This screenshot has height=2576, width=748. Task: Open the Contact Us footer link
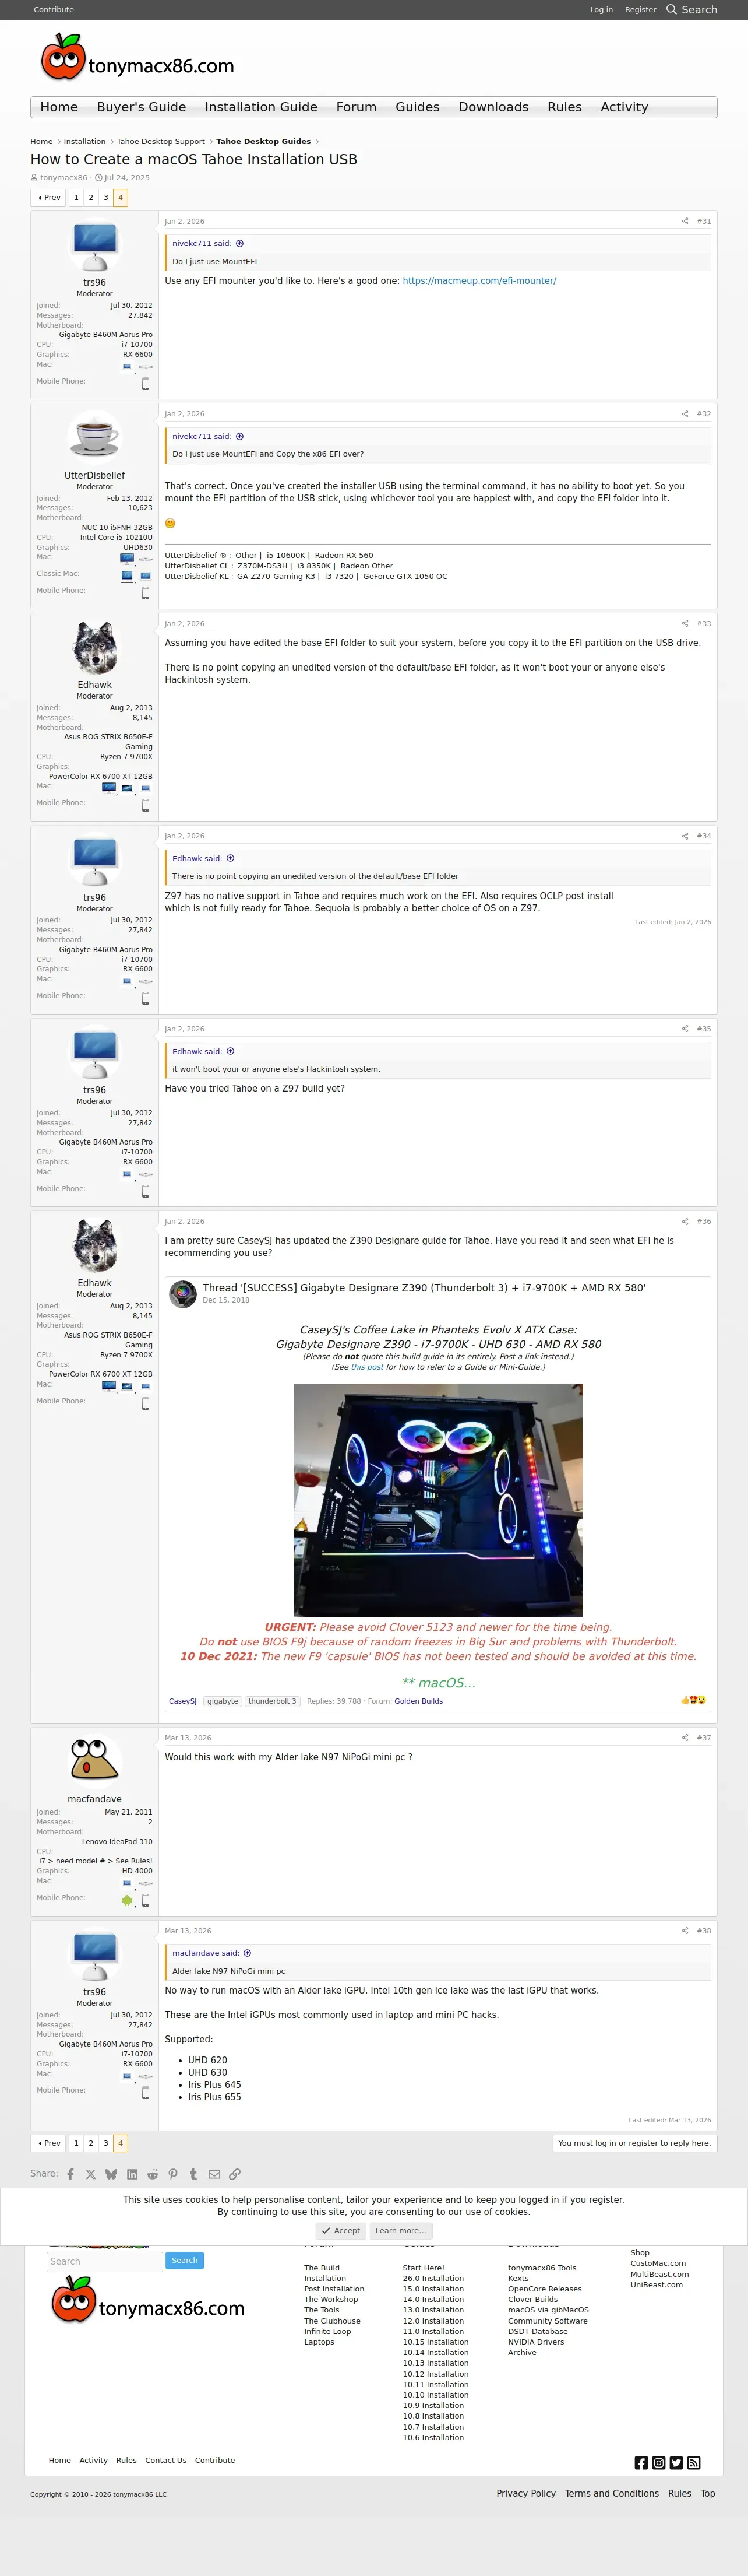166,2460
